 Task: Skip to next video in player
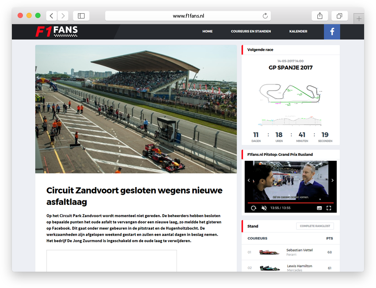pos(332,180)
